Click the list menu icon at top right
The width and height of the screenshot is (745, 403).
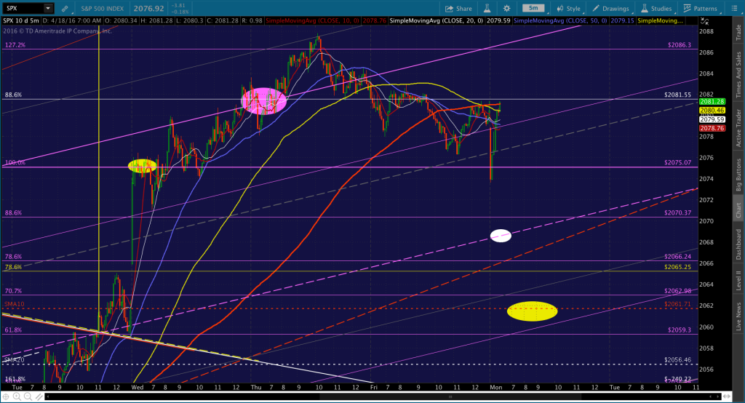click(734, 9)
